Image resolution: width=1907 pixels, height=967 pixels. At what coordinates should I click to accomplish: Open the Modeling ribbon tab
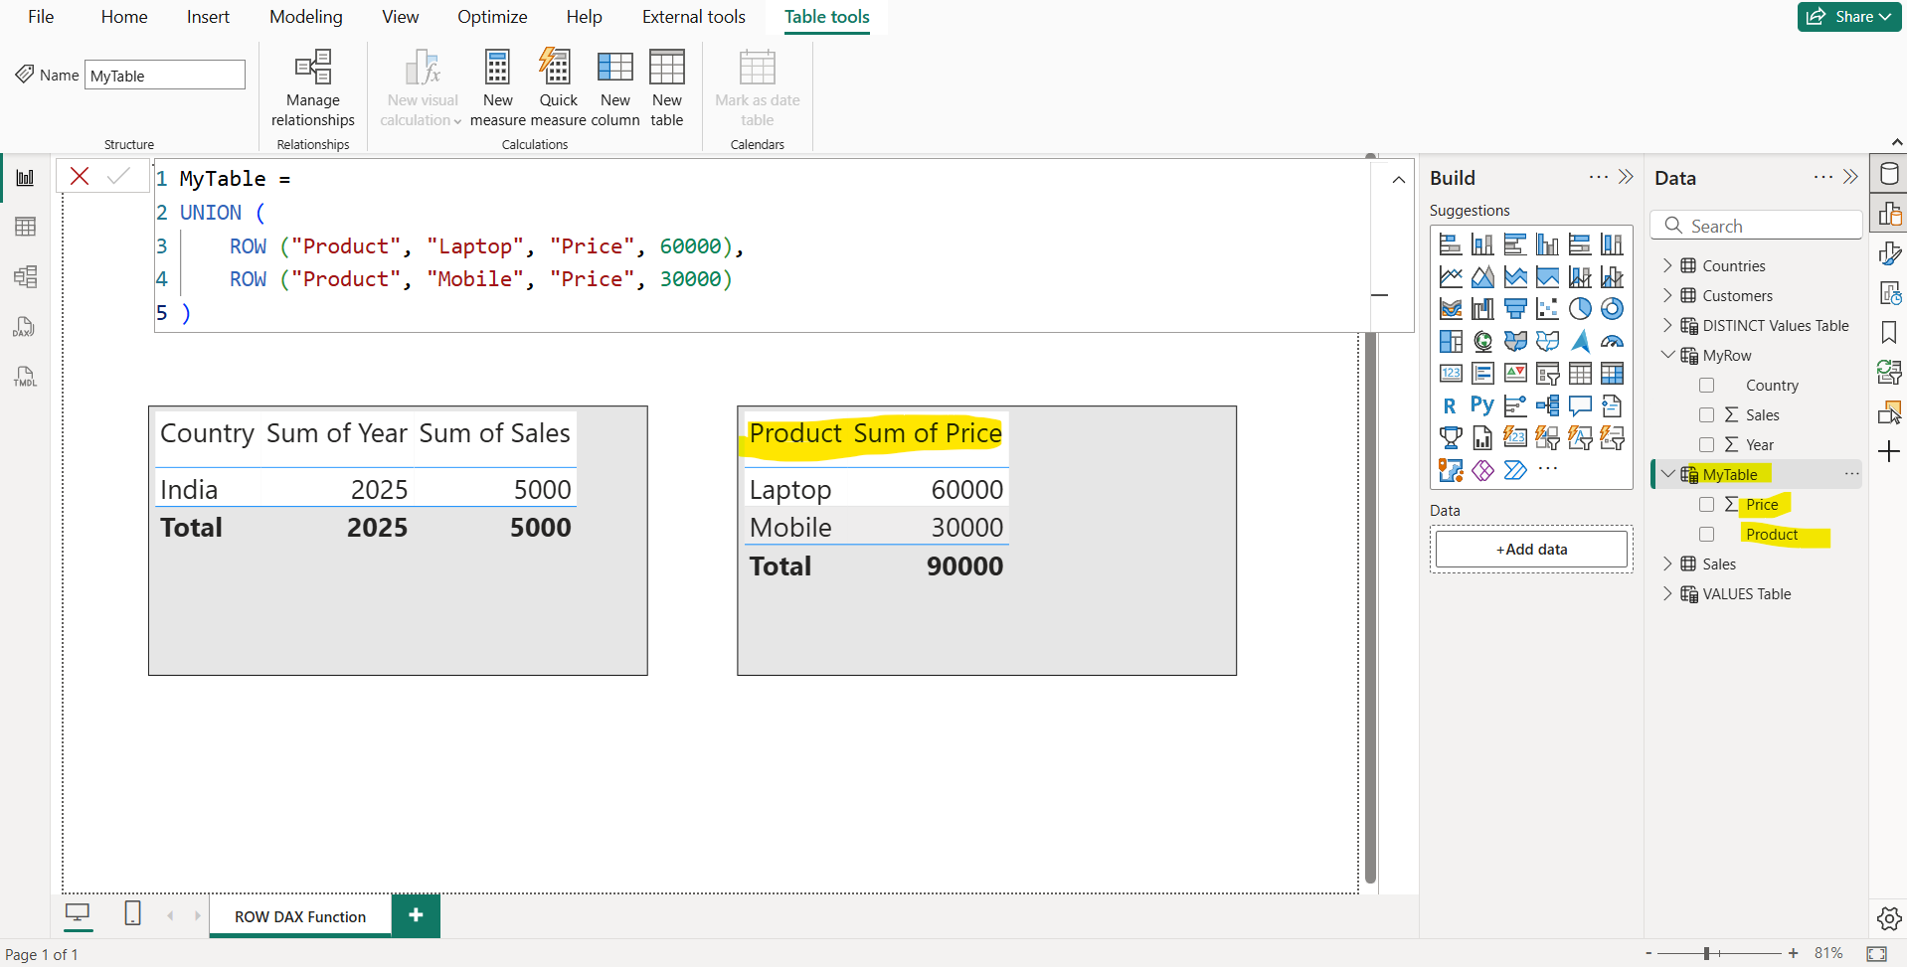pyautogui.click(x=305, y=17)
